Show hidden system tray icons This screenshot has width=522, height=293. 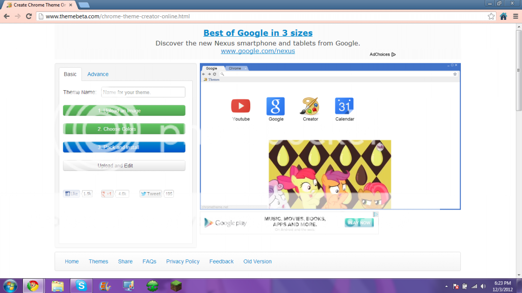pos(447,286)
